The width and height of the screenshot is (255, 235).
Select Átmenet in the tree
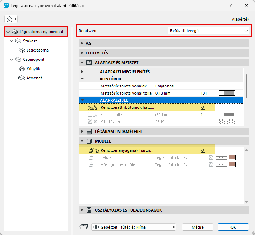pyautogui.click(x=34, y=78)
